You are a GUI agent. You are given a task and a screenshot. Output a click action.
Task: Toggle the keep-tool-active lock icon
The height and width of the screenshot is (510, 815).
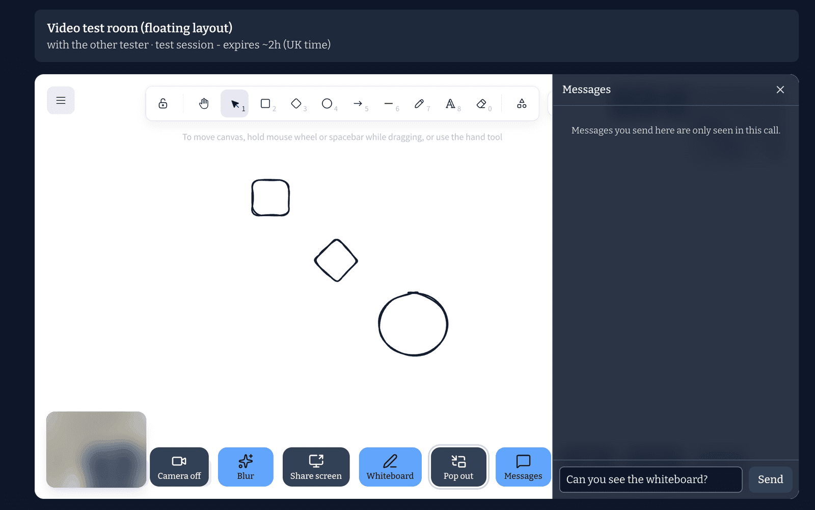pyautogui.click(x=163, y=104)
